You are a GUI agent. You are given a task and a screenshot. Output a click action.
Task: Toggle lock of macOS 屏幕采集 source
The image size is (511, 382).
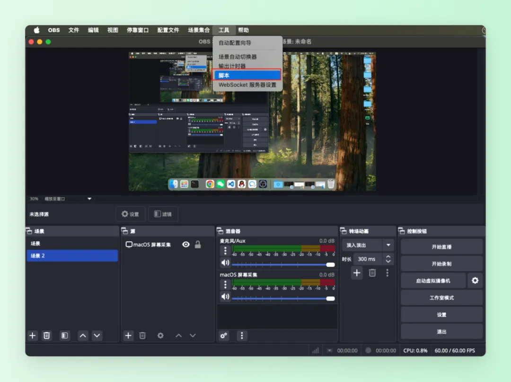tap(198, 244)
